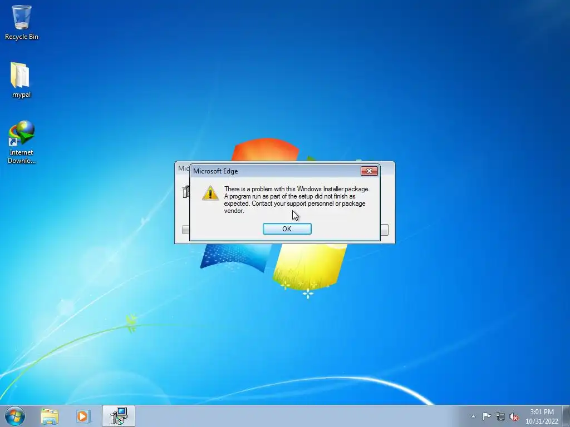
Task: Open the Recycle Bin desktop icon
Action: coord(22,22)
